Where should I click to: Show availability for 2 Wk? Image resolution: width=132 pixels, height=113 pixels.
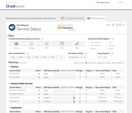21,57
